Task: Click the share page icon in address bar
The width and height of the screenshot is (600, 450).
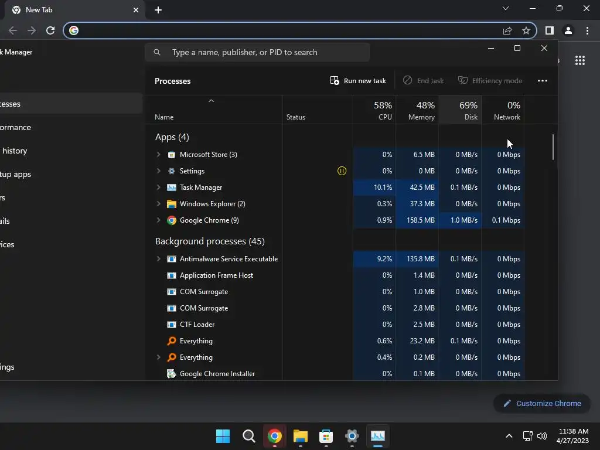Action: click(x=507, y=30)
